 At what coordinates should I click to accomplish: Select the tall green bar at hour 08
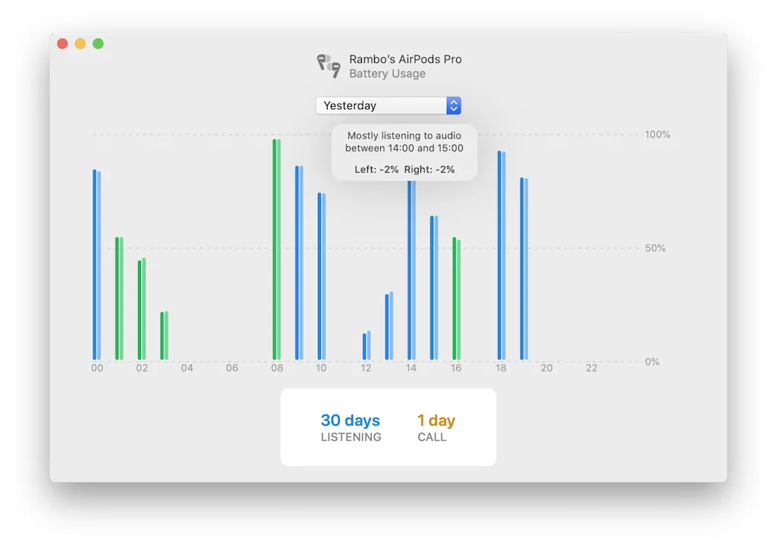click(x=276, y=249)
